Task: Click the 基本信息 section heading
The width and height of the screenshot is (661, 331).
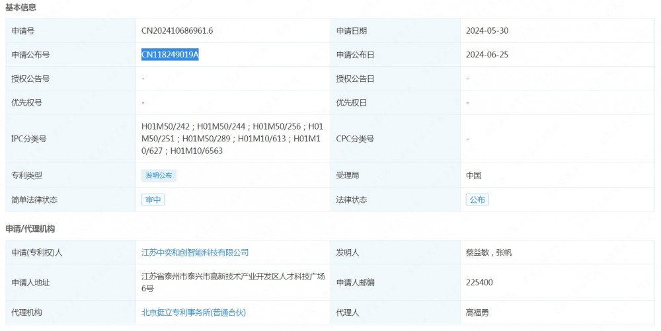Action: [21, 7]
